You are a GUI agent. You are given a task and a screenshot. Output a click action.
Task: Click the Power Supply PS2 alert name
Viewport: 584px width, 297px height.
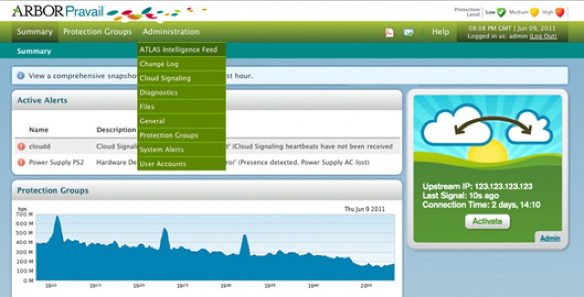[56, 163]
